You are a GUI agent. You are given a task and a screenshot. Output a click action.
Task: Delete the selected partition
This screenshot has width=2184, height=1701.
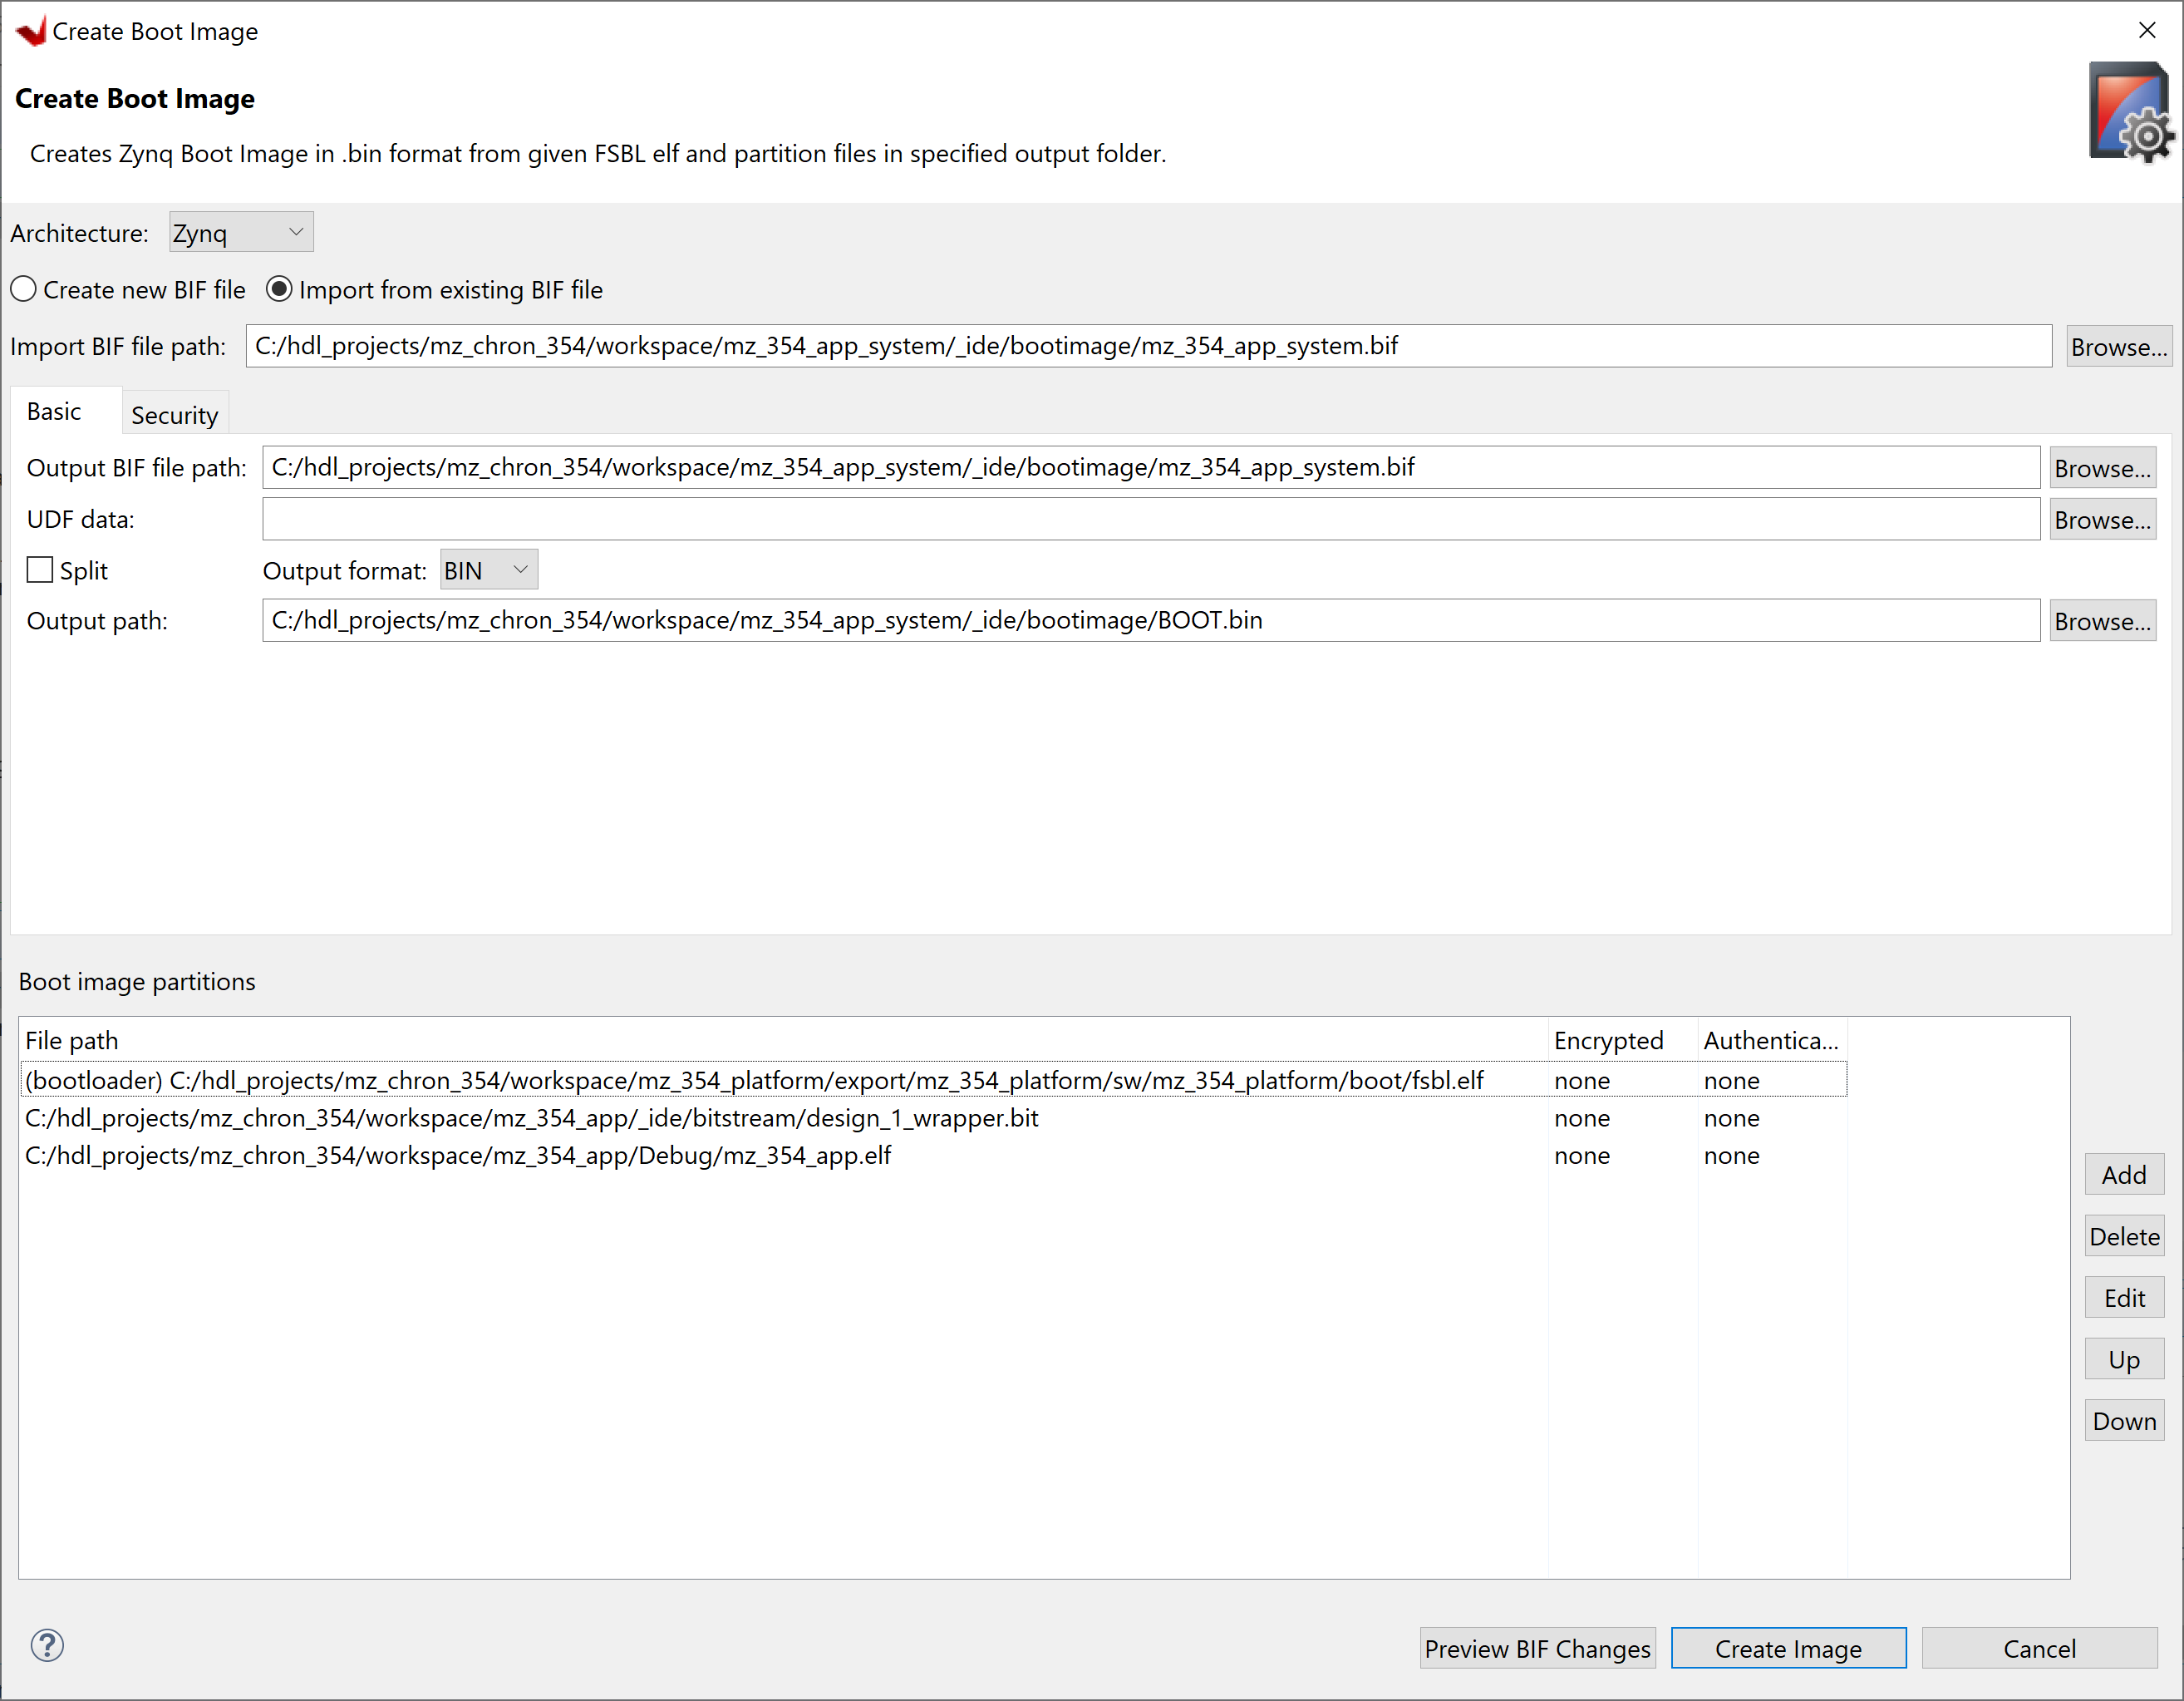(x=2124, y=1235)
